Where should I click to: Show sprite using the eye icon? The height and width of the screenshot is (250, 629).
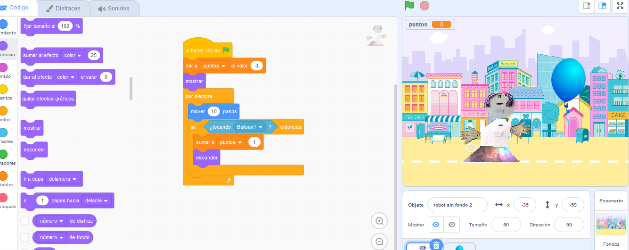436,225
